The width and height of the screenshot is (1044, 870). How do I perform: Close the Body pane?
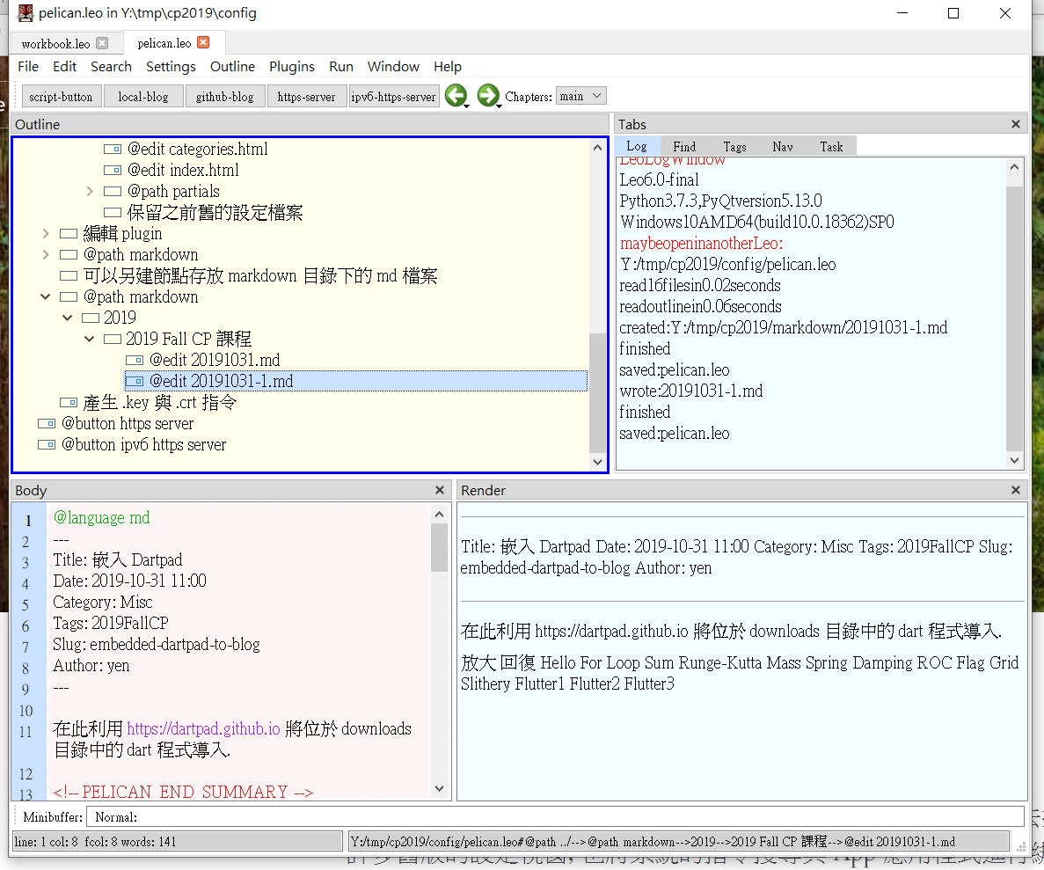click(x=441, y=491)
